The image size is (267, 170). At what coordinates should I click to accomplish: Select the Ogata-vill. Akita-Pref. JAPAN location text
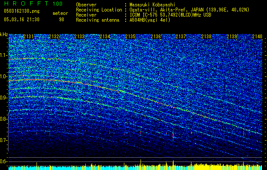click(189, 10)
